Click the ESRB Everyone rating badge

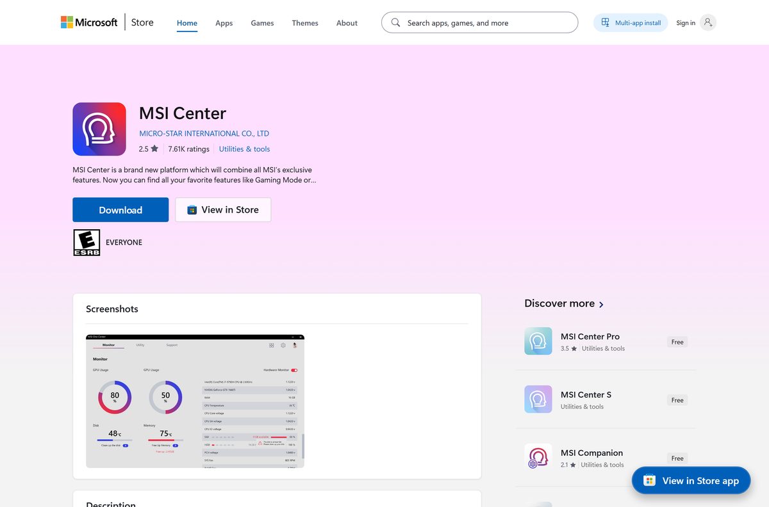click(87, 243)
